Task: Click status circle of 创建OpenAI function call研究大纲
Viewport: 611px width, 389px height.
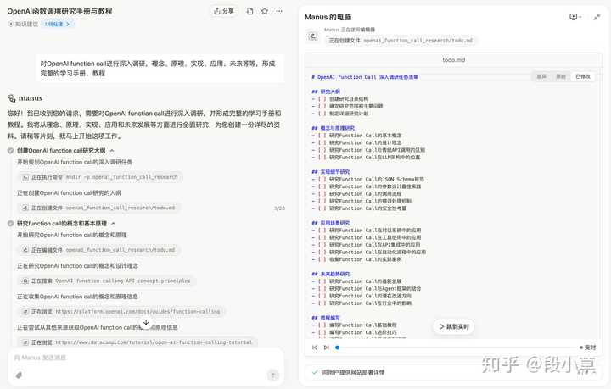Action: (x=11, y=151)
